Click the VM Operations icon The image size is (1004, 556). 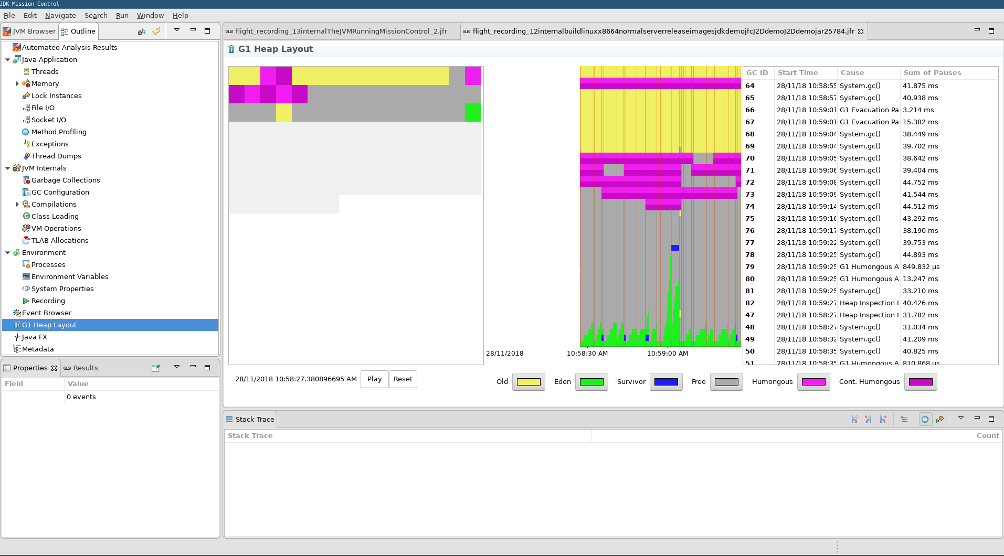pos(26,228)
